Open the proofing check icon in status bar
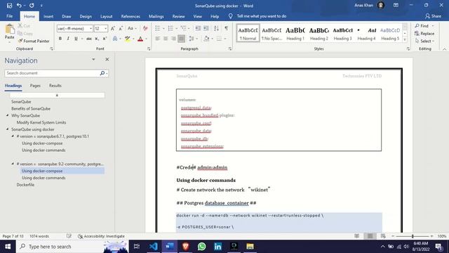Image resolution: width=449 pixels, height=253 pixels. pyautogui.click(x=69, y=236)
